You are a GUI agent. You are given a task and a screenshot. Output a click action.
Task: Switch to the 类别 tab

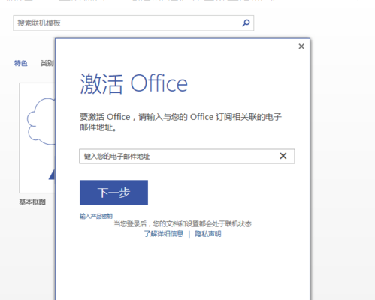[x=47, y=63]
